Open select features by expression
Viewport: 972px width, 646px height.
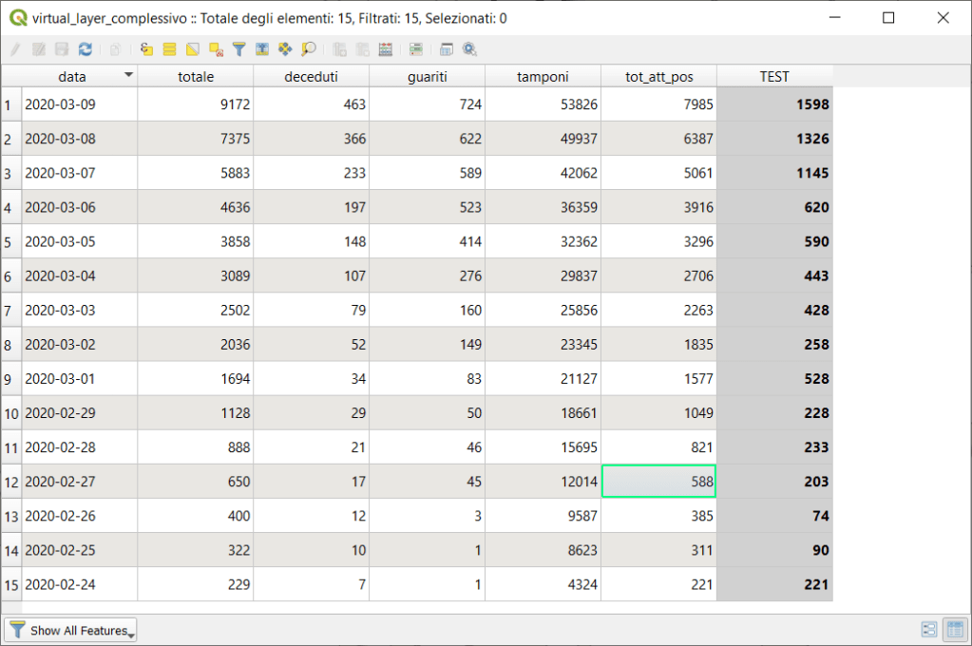145,49
